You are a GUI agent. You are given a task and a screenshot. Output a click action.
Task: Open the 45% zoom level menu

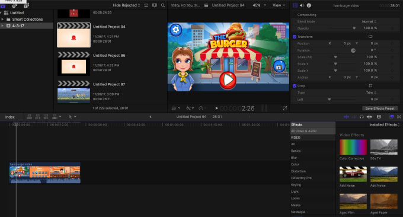coord(260,5)
